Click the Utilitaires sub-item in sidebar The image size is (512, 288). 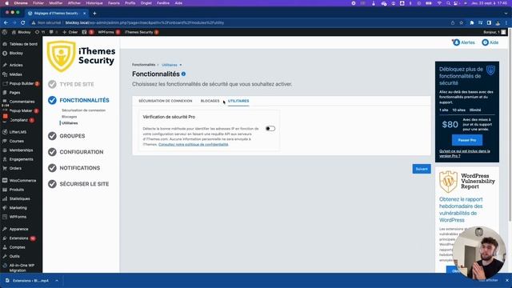pyautogui.click(x=70, y=123)
